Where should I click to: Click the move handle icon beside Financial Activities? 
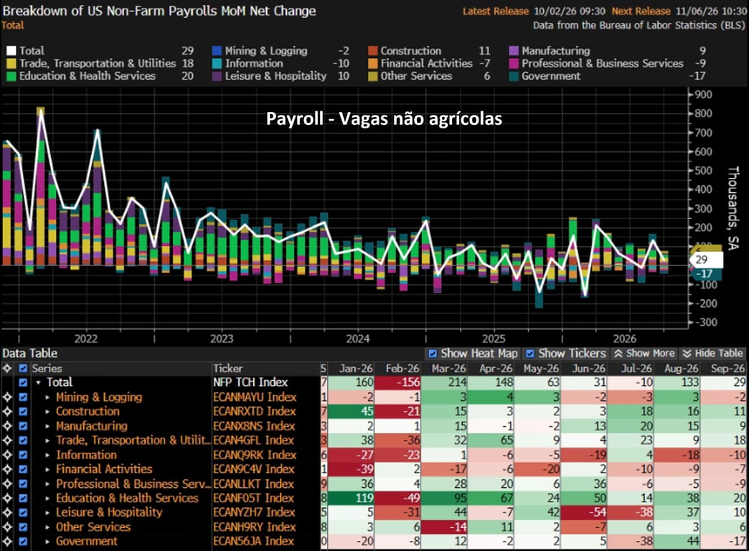[7, 469]
